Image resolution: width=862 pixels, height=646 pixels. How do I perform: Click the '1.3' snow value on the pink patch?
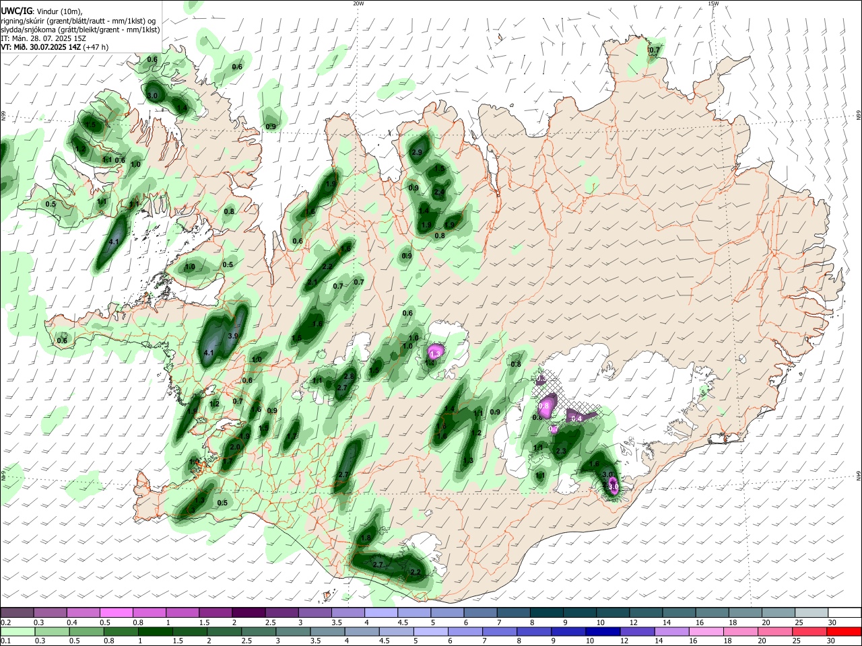tap(434, 353)
